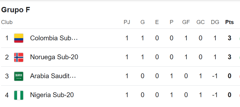The height and width of the screenshot is (107, 240).
Task: Click Colombia's points value of 3
Action: pos(229,38)
